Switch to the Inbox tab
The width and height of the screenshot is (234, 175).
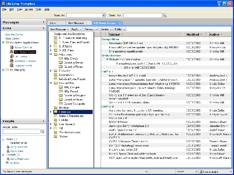53,23
